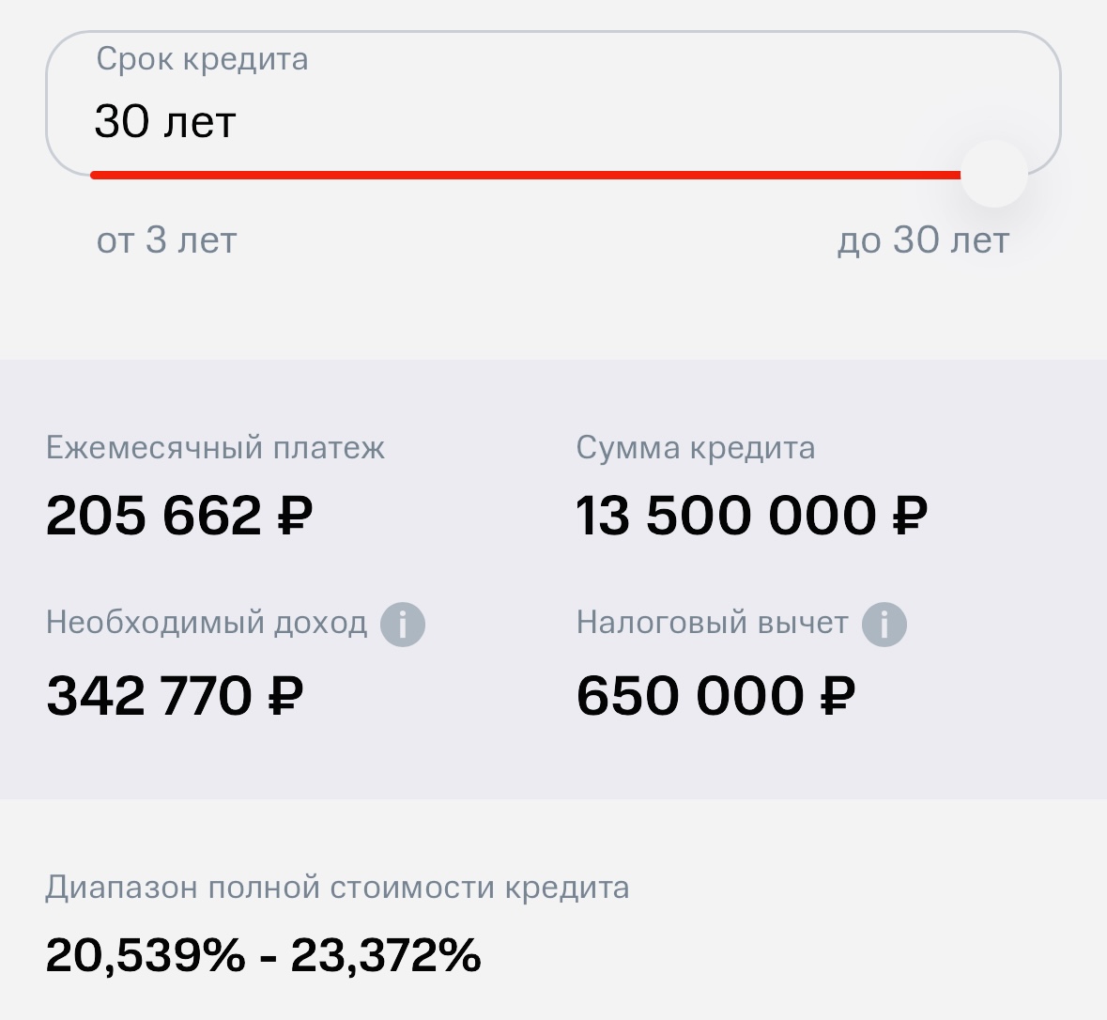Select the 20,539% lower rate value
Image resolution: width=1107 pixels, height=1020 pixels.
[x=146, y=955]
